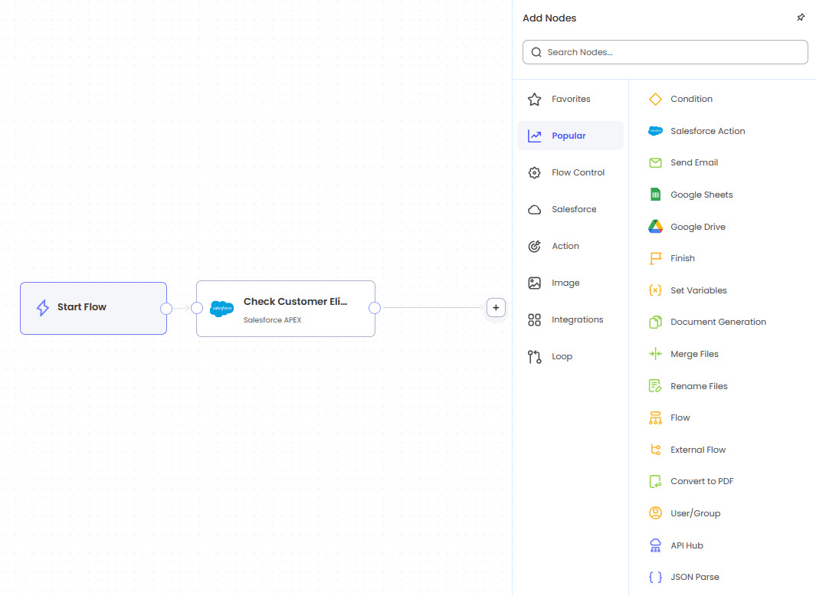Click the Loop category icon

coord(535,356)
